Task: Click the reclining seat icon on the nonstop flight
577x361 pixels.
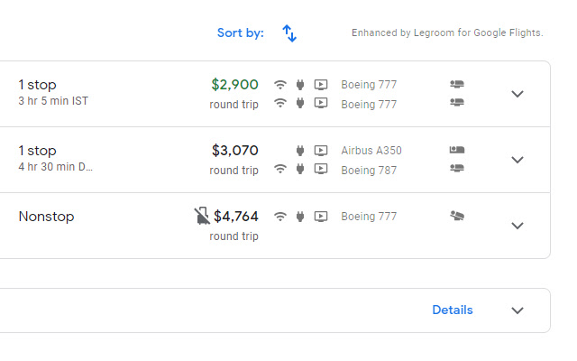Action: click(x=457, y=217)
